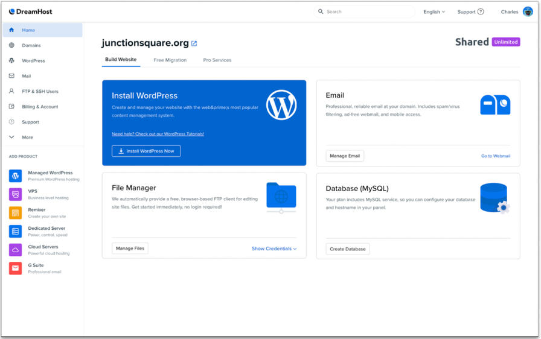Image resolution: width=541 pixels, height=339 pixels.
Task: Click the Dedicated Server icon
Action: (x=16, y=232)
